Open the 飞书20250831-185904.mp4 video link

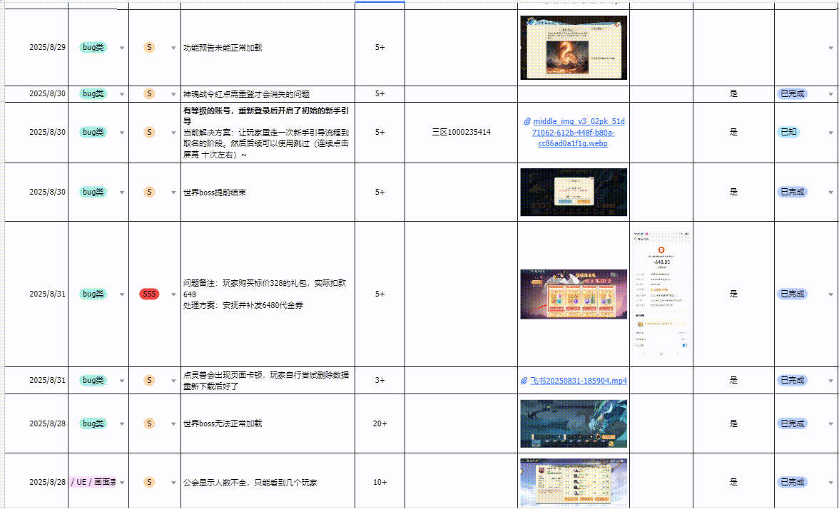(x=579, y=381)
